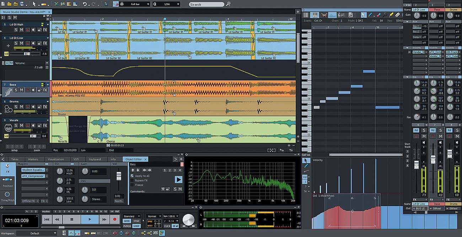This screenshot has width=462, height=237.
Task: Arm record on the Drums track
Action: tap(27, 107)
